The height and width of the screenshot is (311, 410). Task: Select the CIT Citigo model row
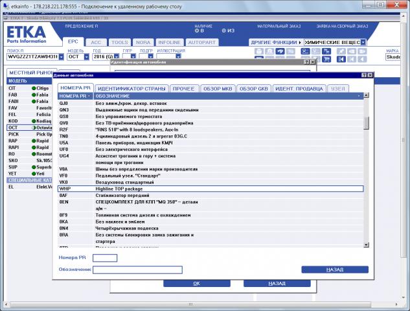click(29, 88)
